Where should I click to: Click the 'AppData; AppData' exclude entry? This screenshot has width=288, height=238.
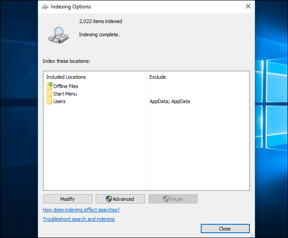pos(170,101)
